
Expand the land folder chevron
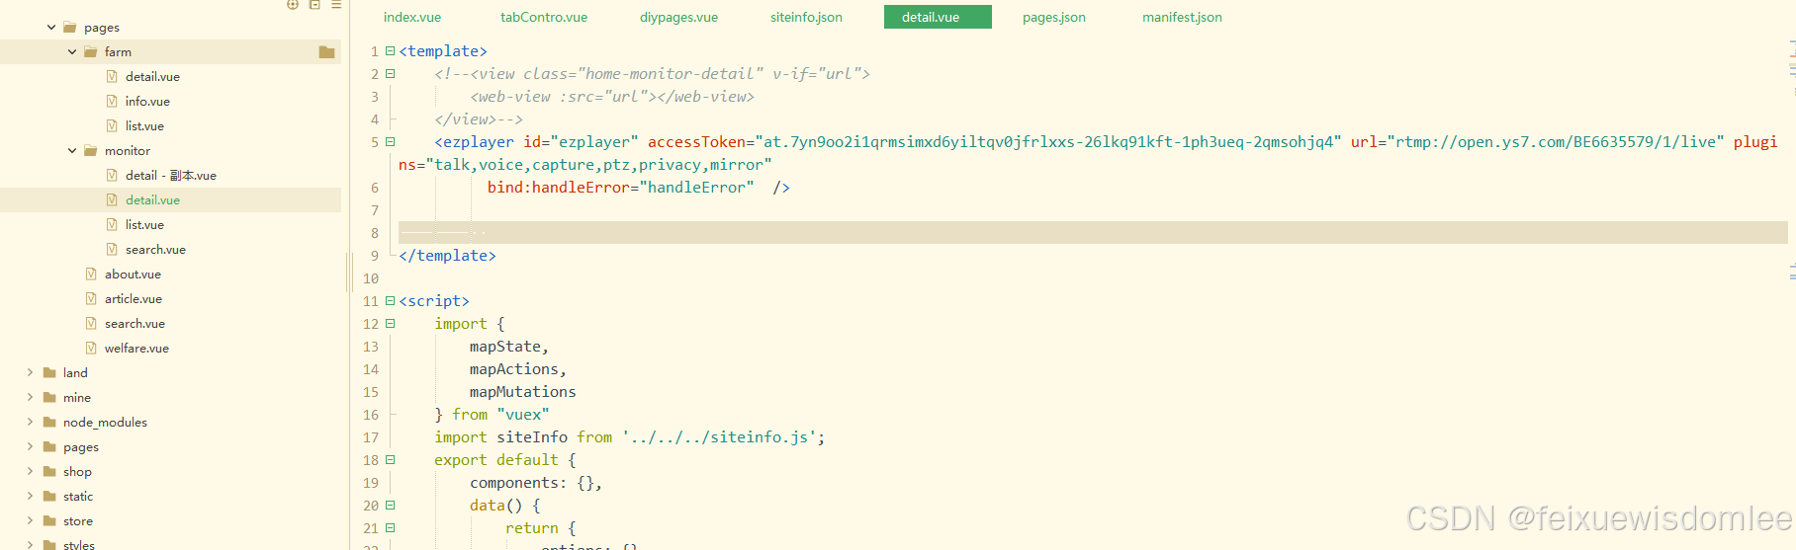point(30,373)
